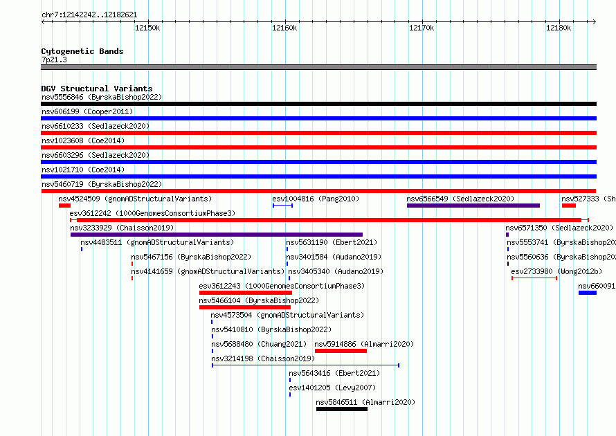Click the left arrow of the ruler
Viewport: 616px width, 436px height.
click(x=43, y=21)
